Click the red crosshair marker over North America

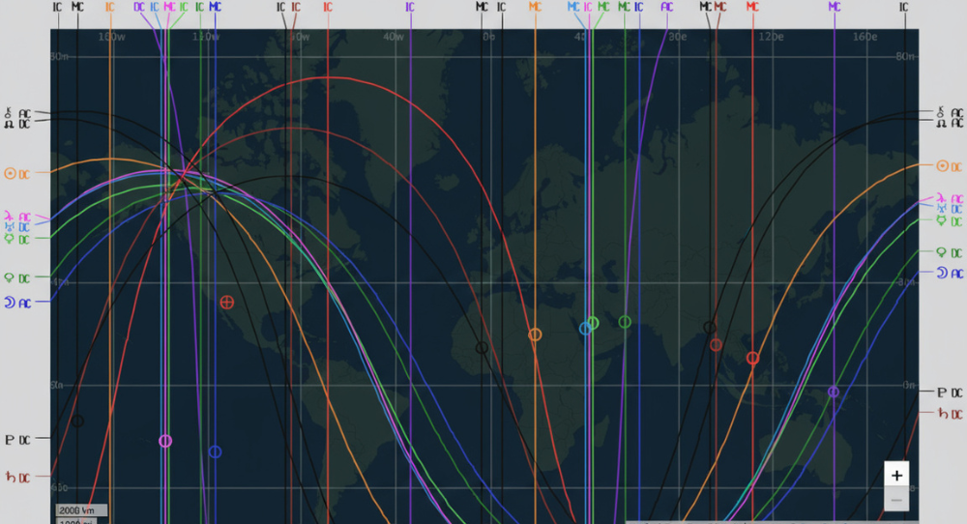[x=227, y=303]
